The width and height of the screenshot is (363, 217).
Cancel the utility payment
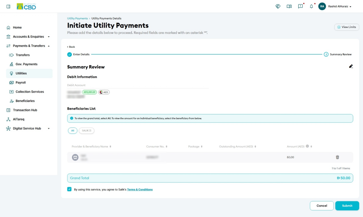point(322,206)
